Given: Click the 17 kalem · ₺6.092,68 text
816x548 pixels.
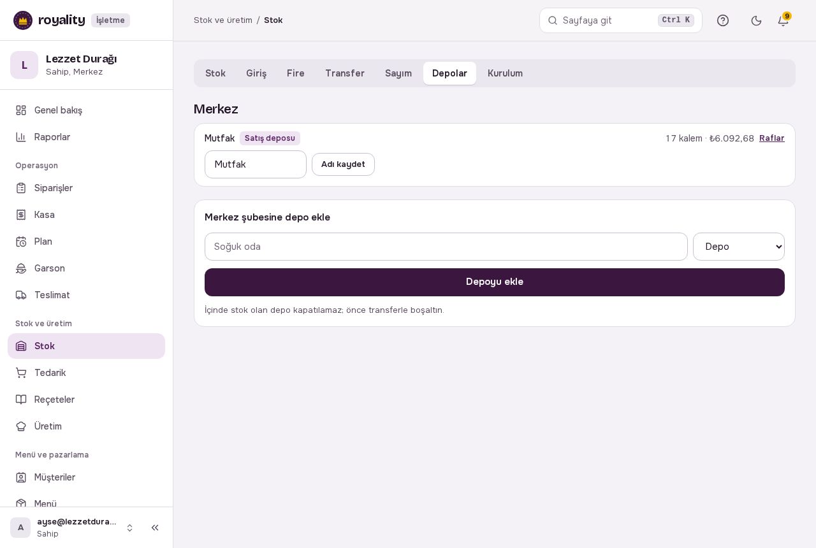Looking at the screenshot, I should click(710, 138).
